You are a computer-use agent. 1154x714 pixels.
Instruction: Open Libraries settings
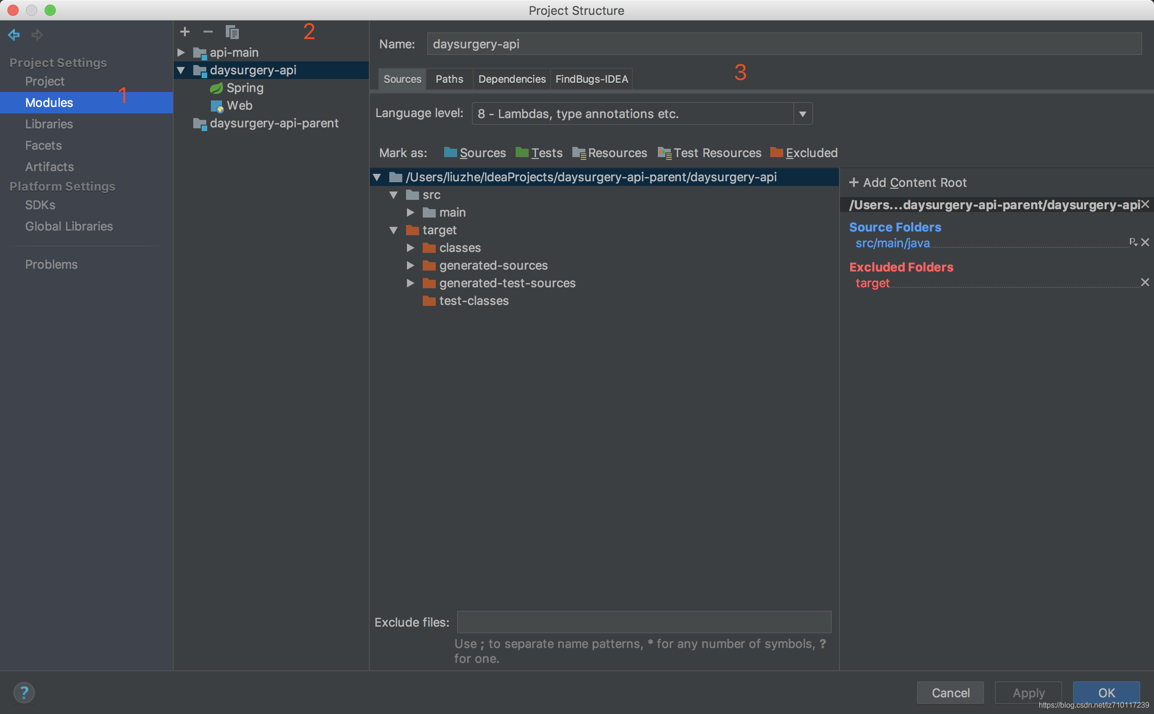(49, 124)
